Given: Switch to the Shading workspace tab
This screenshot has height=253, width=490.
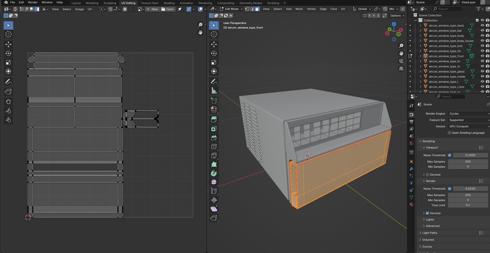Looking at the screenshot, I should click(169, 3).
